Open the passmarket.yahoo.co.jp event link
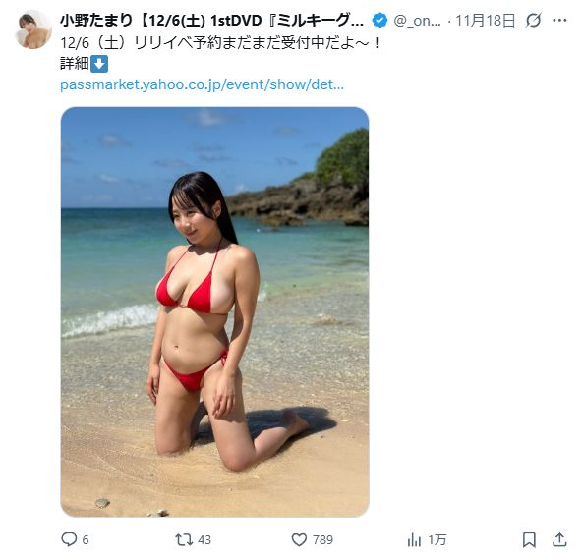 (202, 84)
